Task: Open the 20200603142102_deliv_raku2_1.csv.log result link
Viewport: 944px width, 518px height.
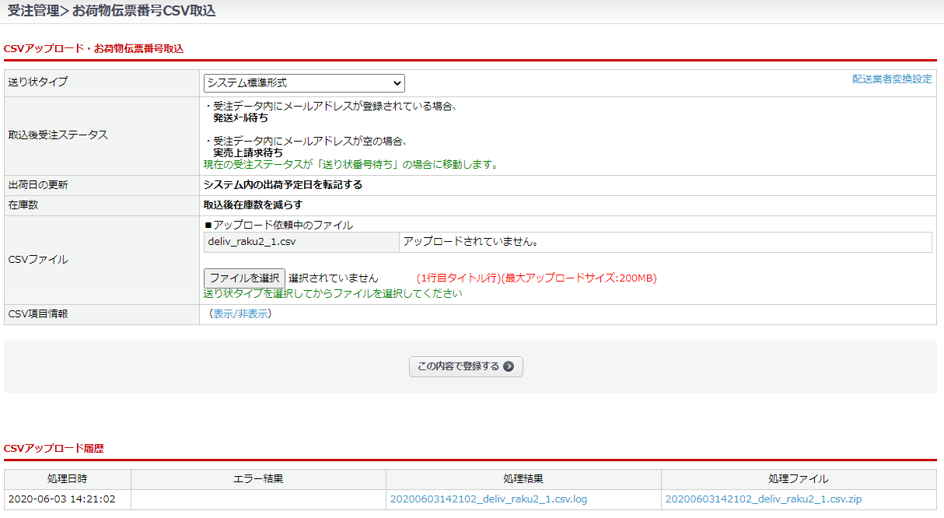Action: coord(488,499)
